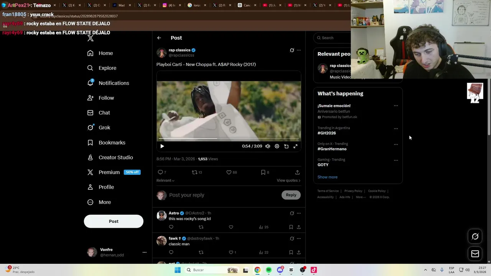Open the floating Grok button at the right edge
Image resolution: width=491 pixels, height=276 pixels.
tap(475, 237)
